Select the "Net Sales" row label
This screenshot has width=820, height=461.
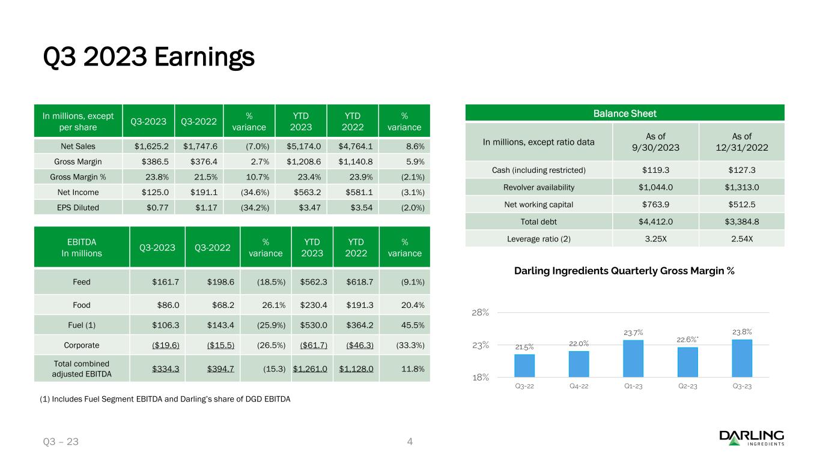coord(78,146)
